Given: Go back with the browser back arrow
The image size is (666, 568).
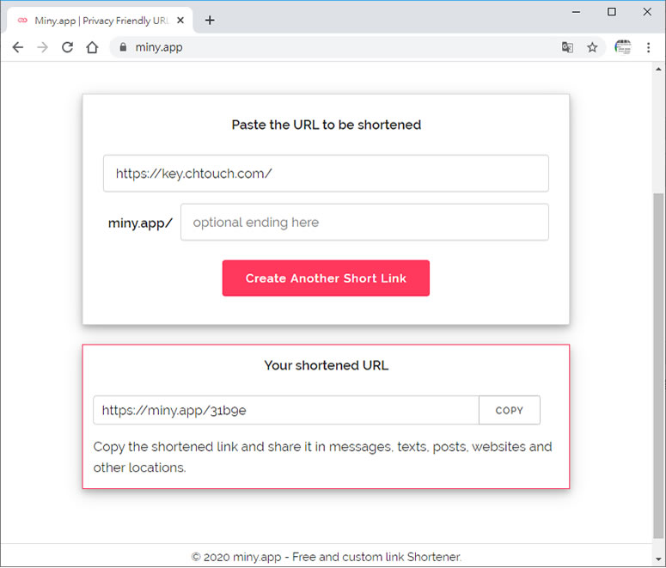Looking at the screenshot, I should (18, 47).
